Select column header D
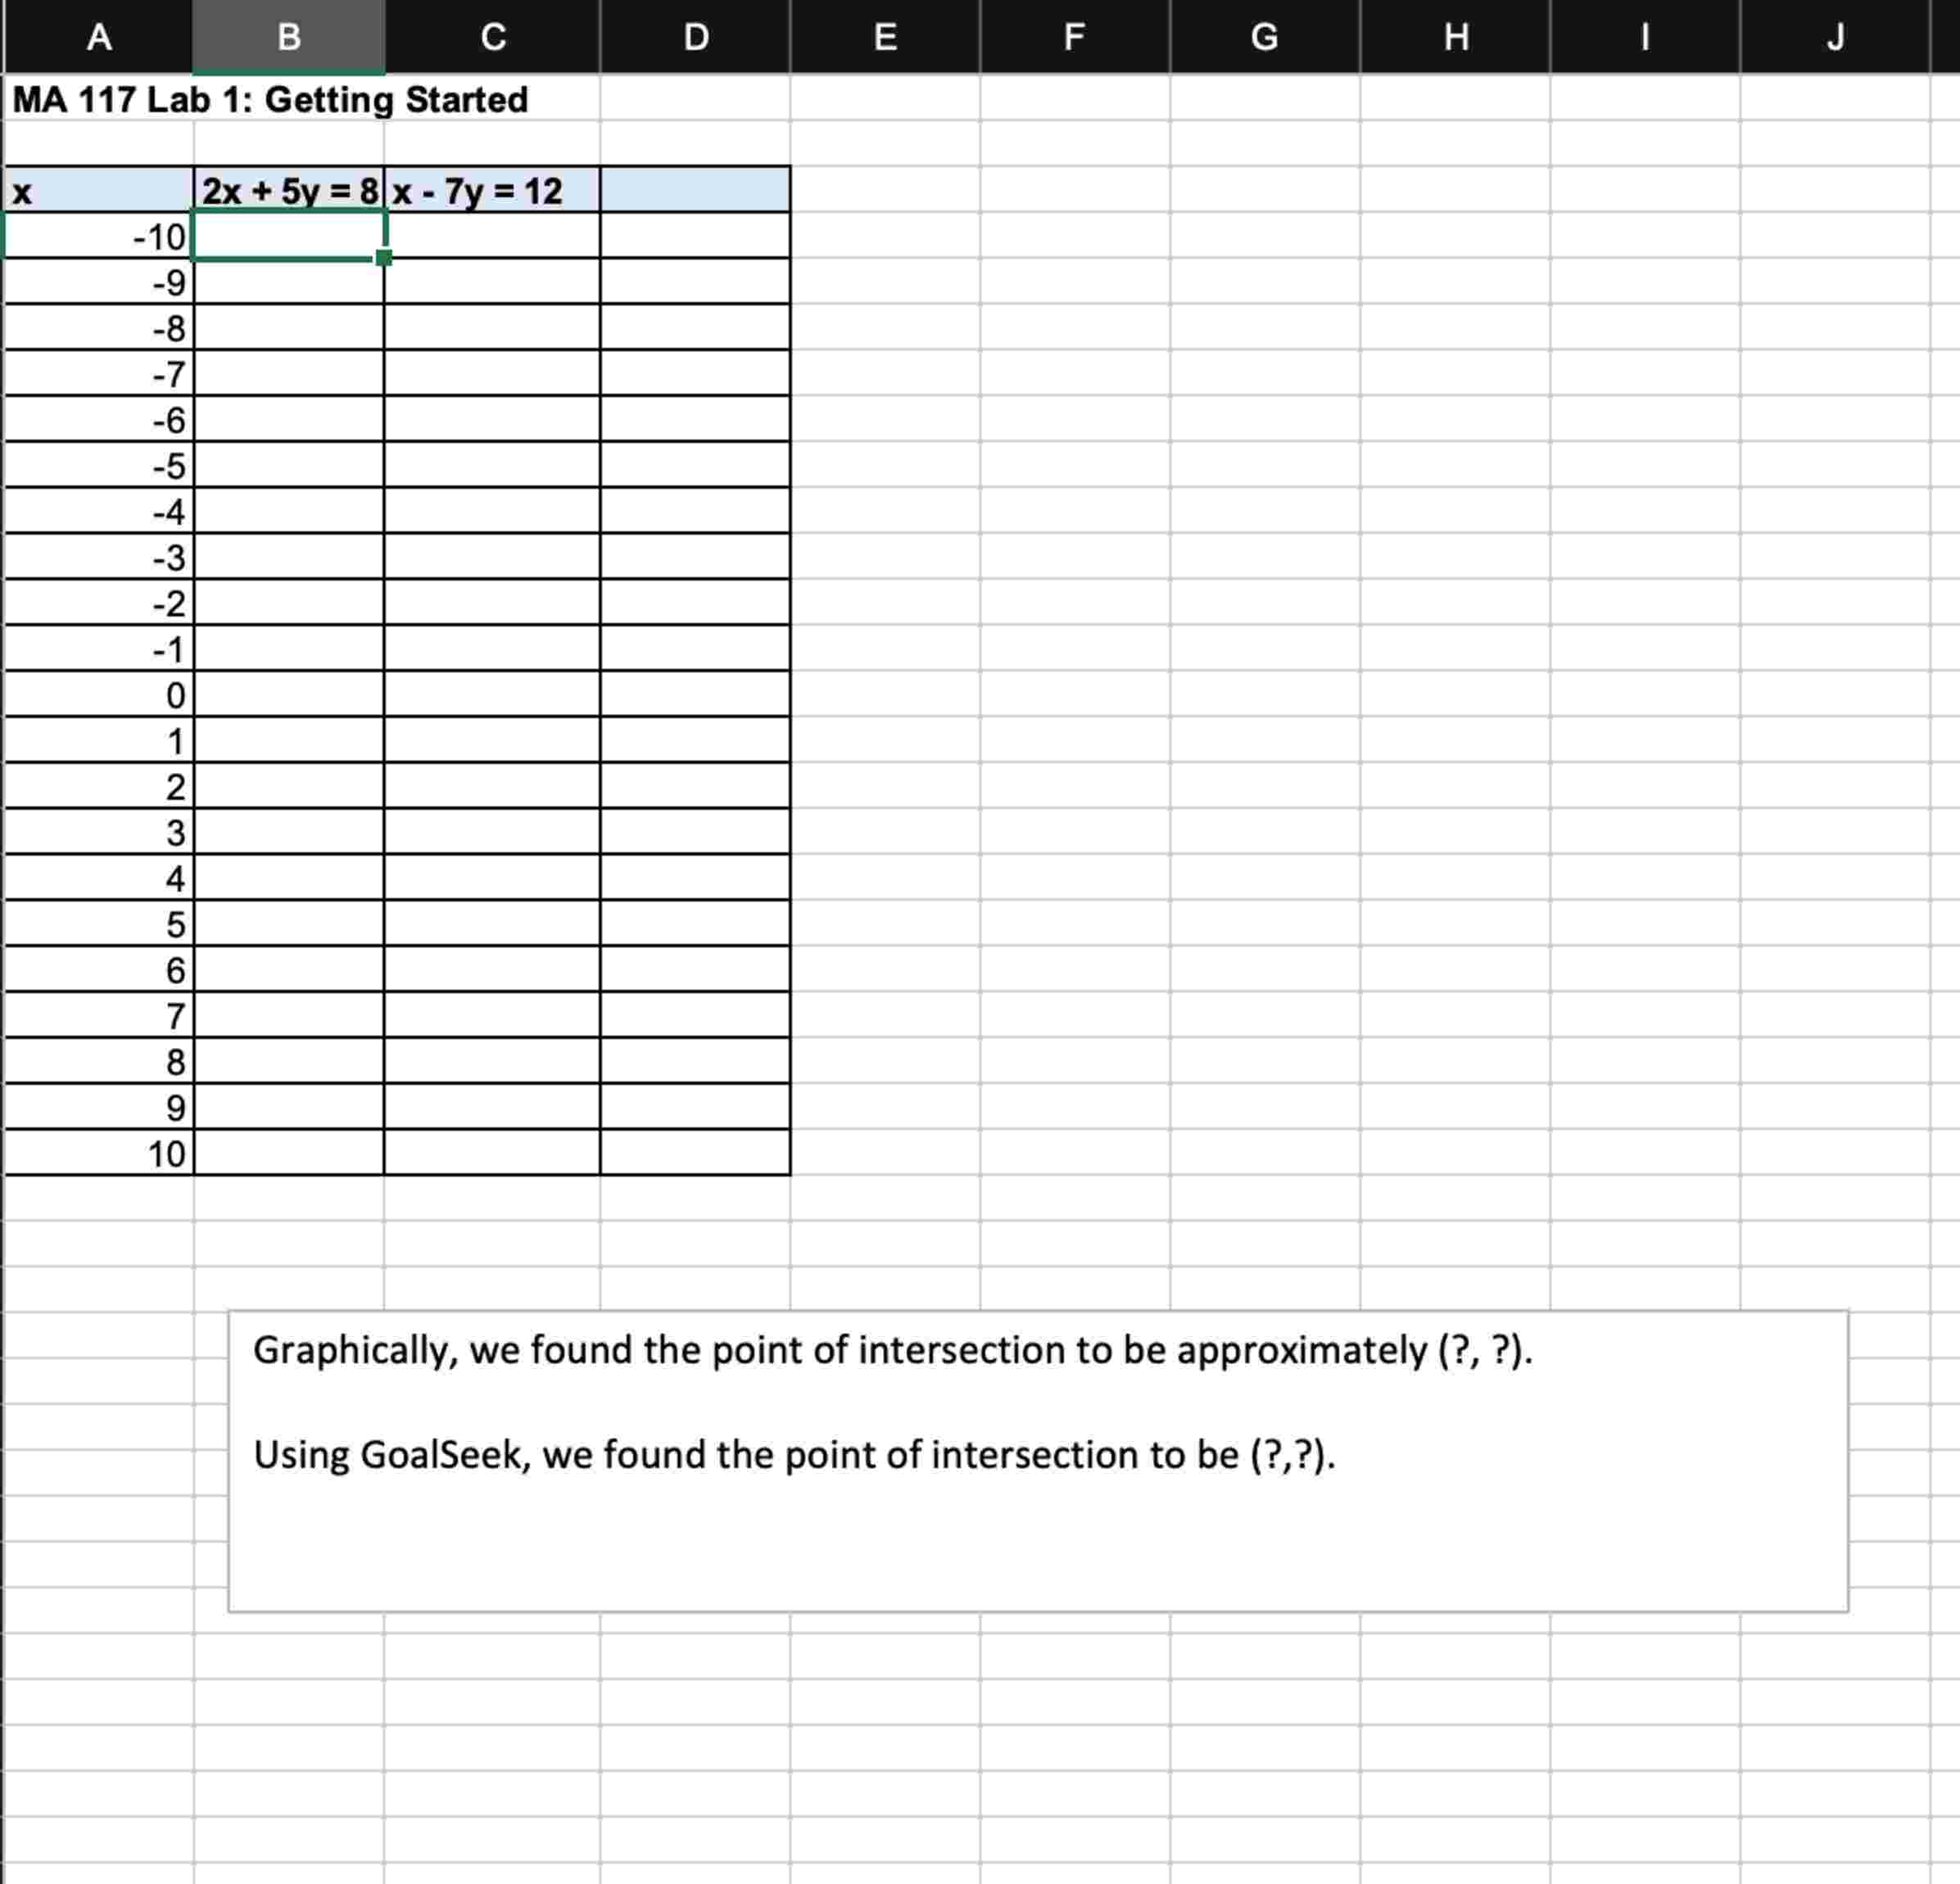Screen dimensions: 1960x1884 click(x=695, y=38)
